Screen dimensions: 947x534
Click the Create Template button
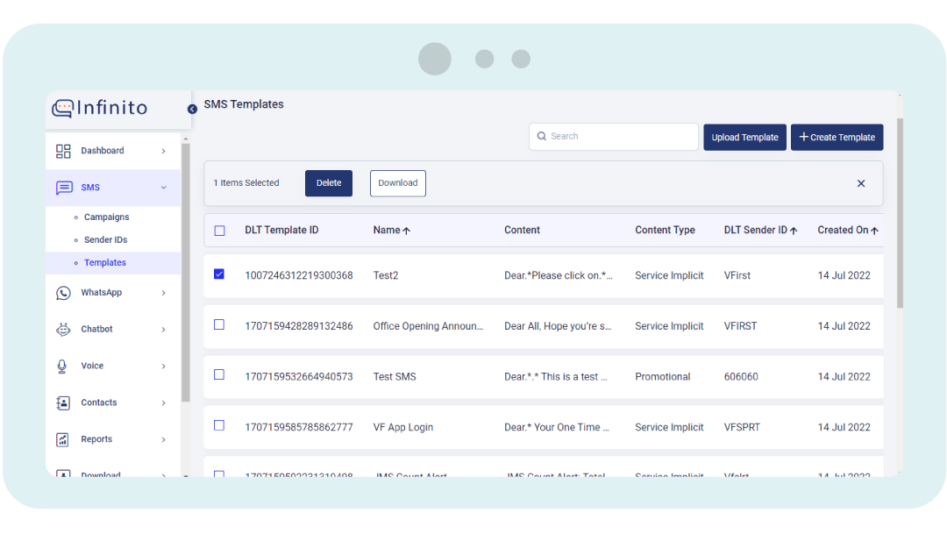coord(837,138)
